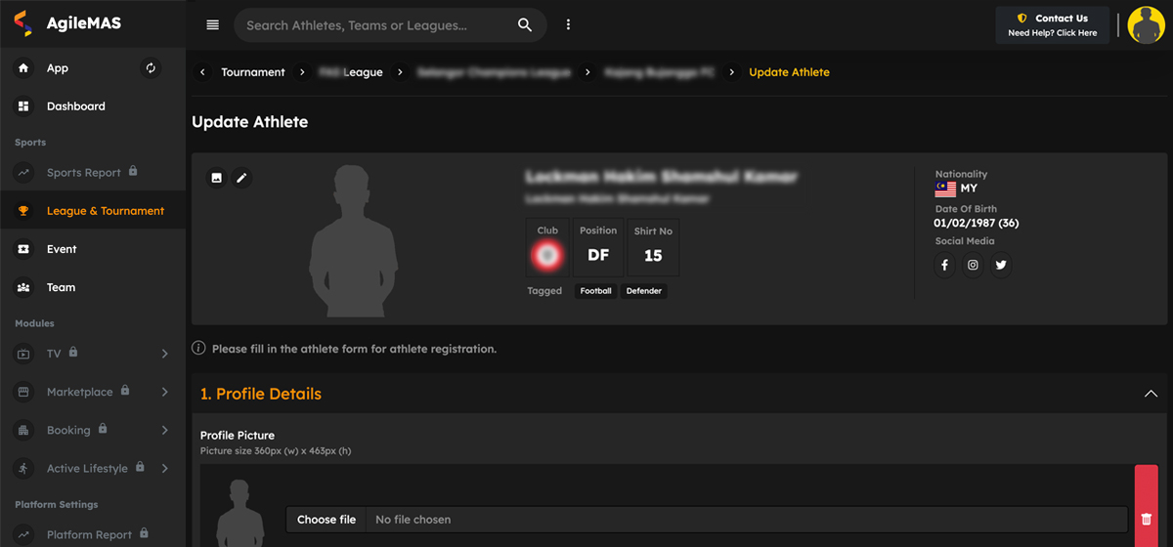Open the user avatar profile menu
The image size is (1173, 547).
pos(1146,25)
